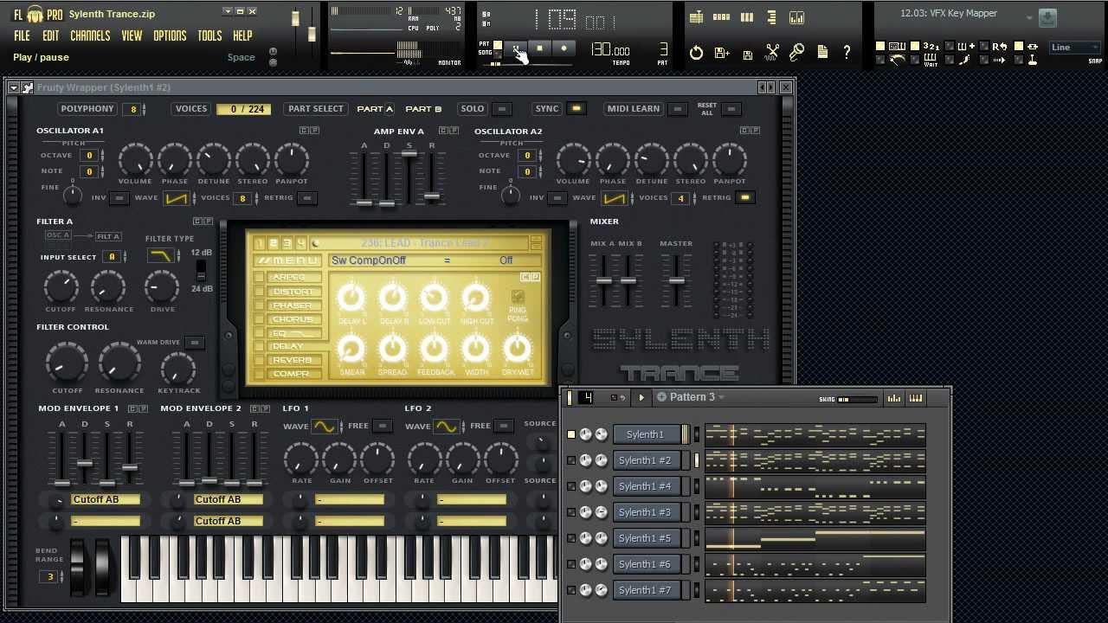
Task: Click the record button in the transport
Action: point(564,48)
